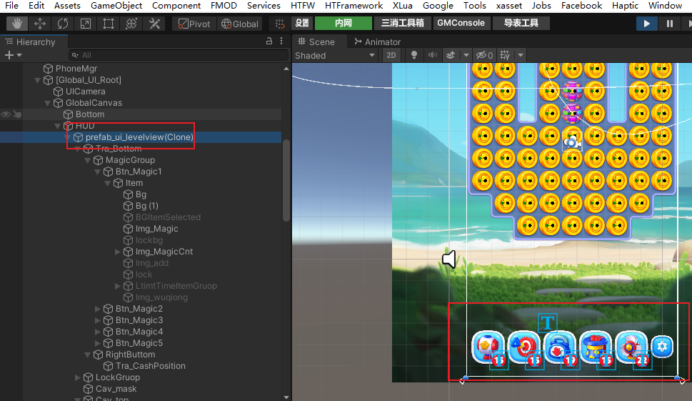Expand the Btn_Magic2 node

coord(98,309)
